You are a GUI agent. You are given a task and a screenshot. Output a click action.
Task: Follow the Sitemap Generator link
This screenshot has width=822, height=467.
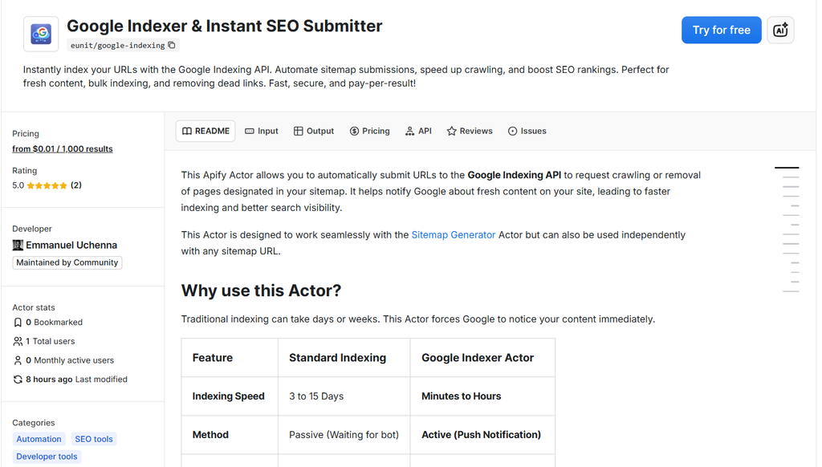tap(453, 235)
